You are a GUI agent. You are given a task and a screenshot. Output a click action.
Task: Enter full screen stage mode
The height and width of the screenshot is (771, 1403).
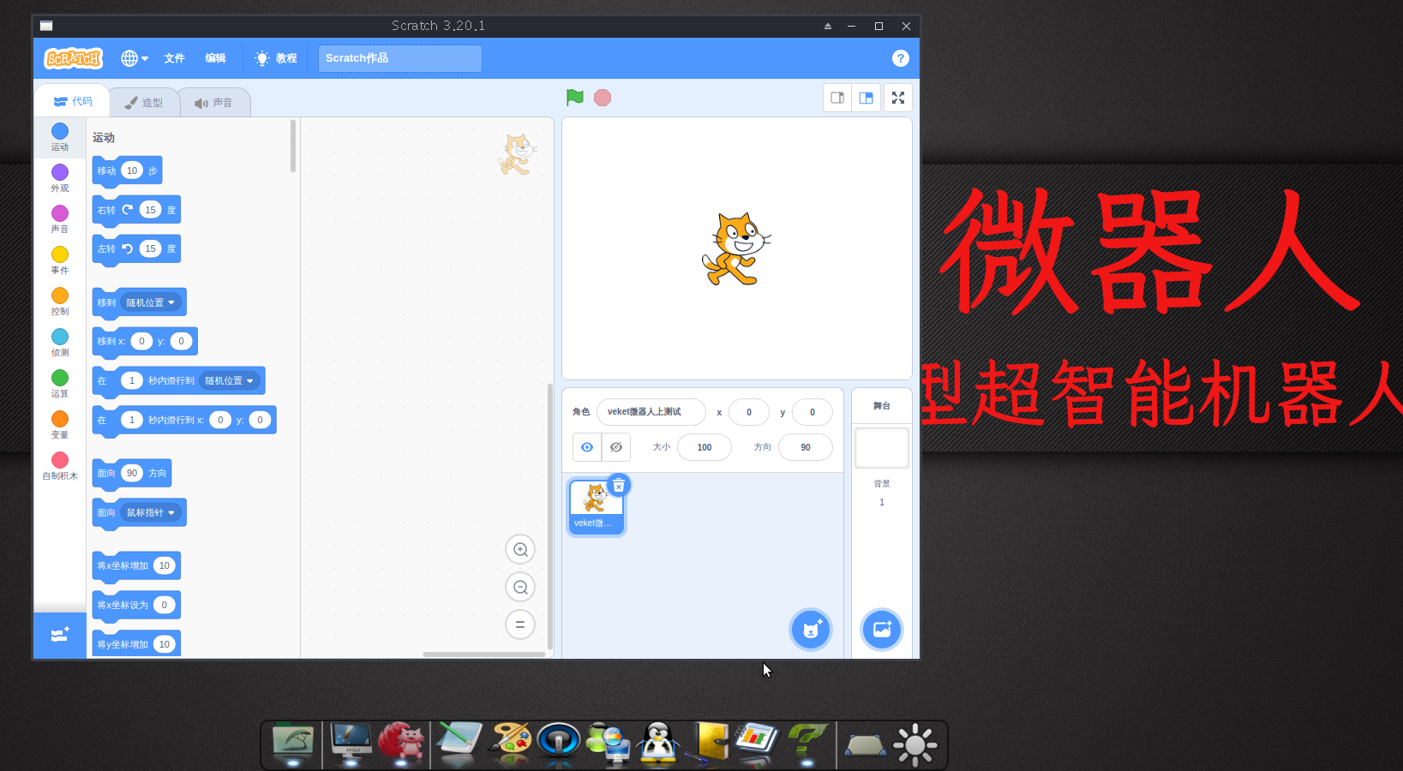pyautogui.click(x=898, y=98)
